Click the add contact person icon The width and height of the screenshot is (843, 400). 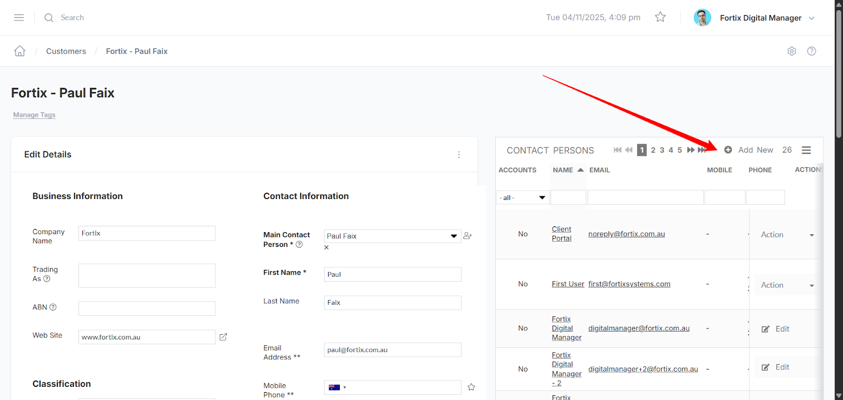tap(467, 236)
